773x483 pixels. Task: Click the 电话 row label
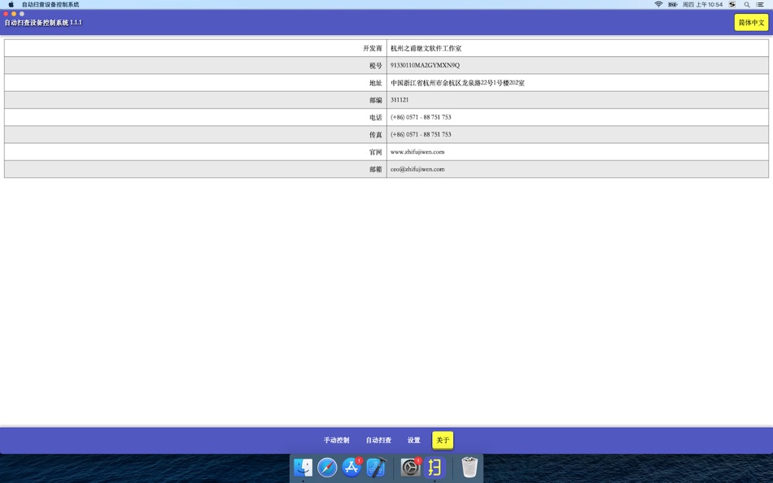376,117
